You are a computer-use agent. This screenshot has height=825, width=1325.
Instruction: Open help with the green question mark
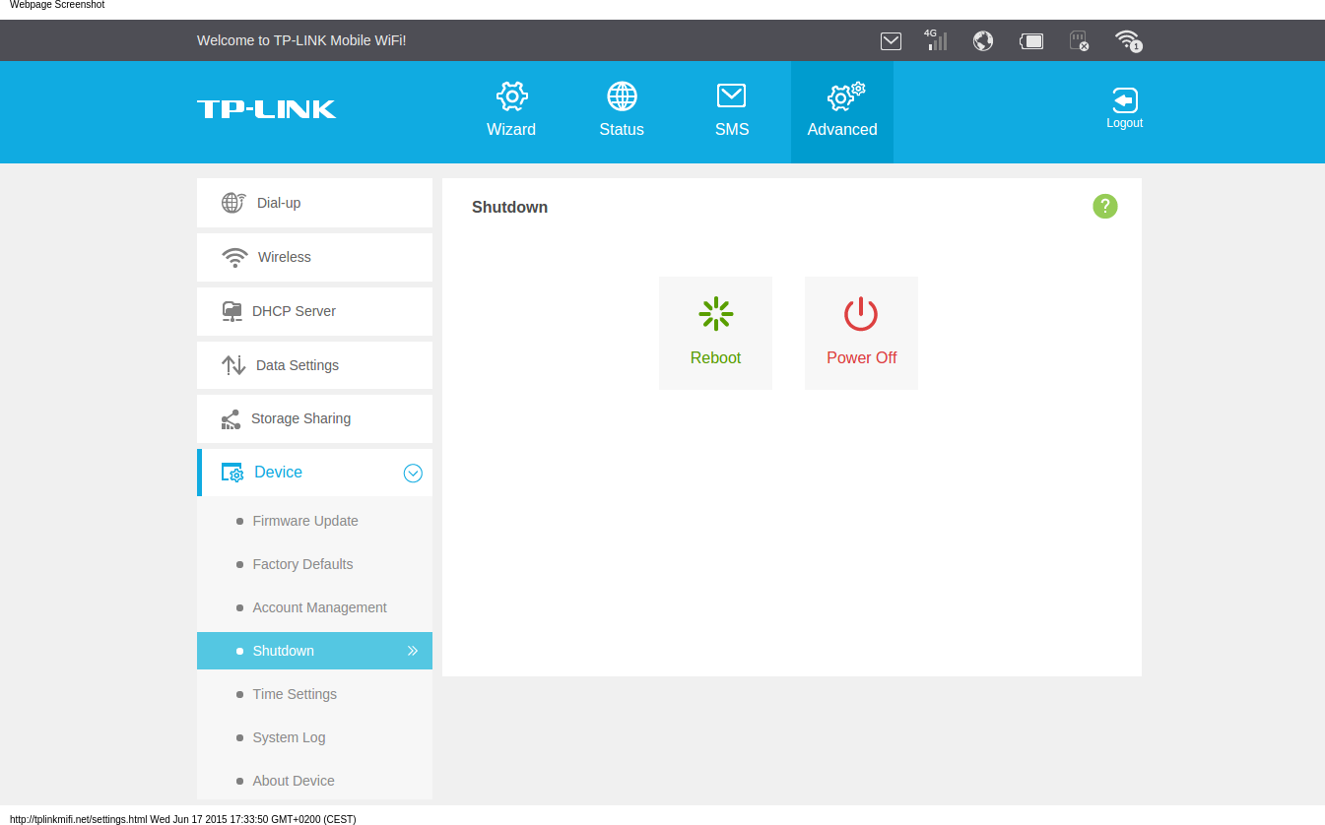click(x=1105, y=206)
